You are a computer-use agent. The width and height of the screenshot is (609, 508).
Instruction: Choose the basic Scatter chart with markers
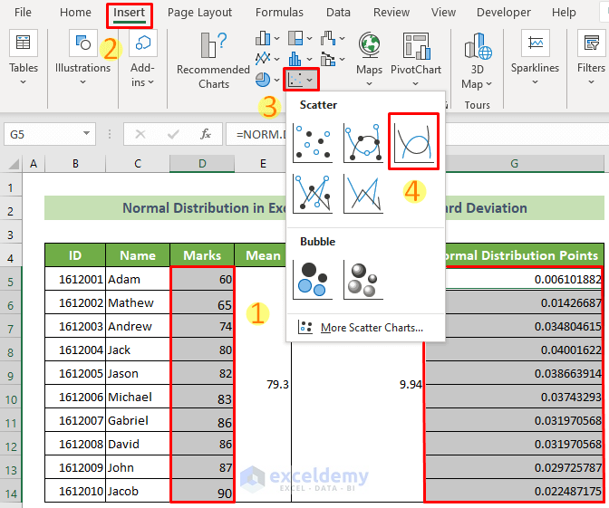click(313, 143)
